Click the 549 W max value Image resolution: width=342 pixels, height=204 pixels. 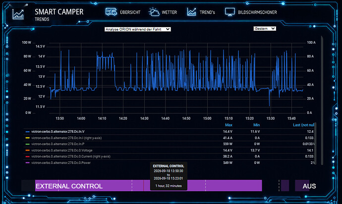[x=228, y=163]
